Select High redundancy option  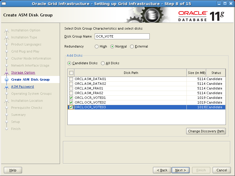click(97, 47)
